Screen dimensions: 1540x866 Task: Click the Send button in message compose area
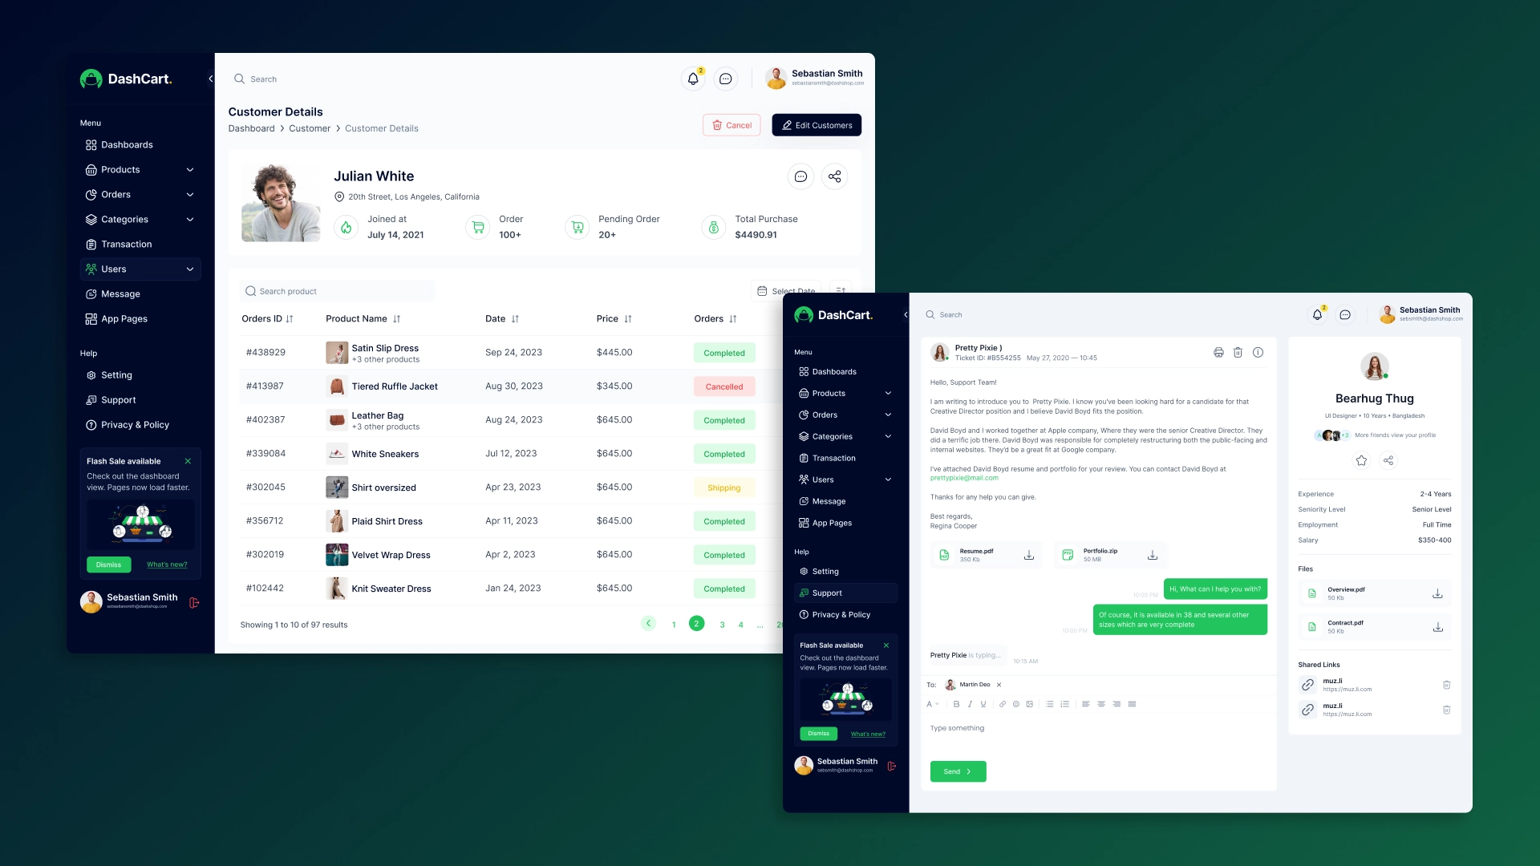957,771
